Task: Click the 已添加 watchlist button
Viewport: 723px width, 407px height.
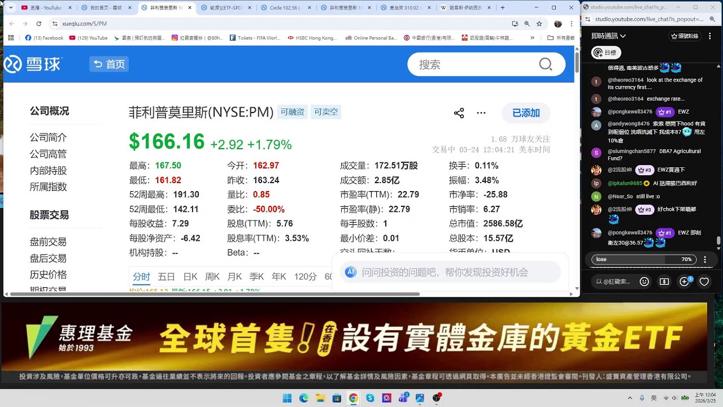Action: click(x=526, y=113)
